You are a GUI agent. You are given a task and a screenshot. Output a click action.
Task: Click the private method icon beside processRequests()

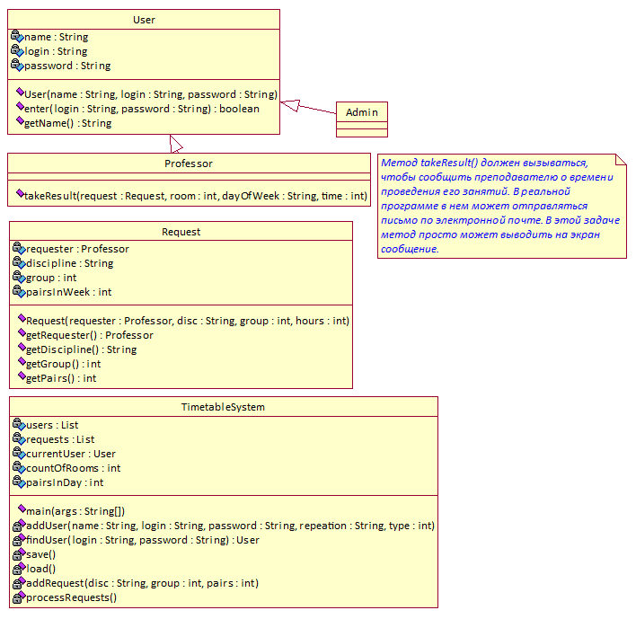click(x=19, y=597)
